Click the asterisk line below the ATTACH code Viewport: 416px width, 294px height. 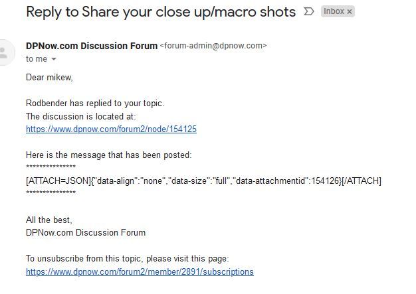coord(51,193)
